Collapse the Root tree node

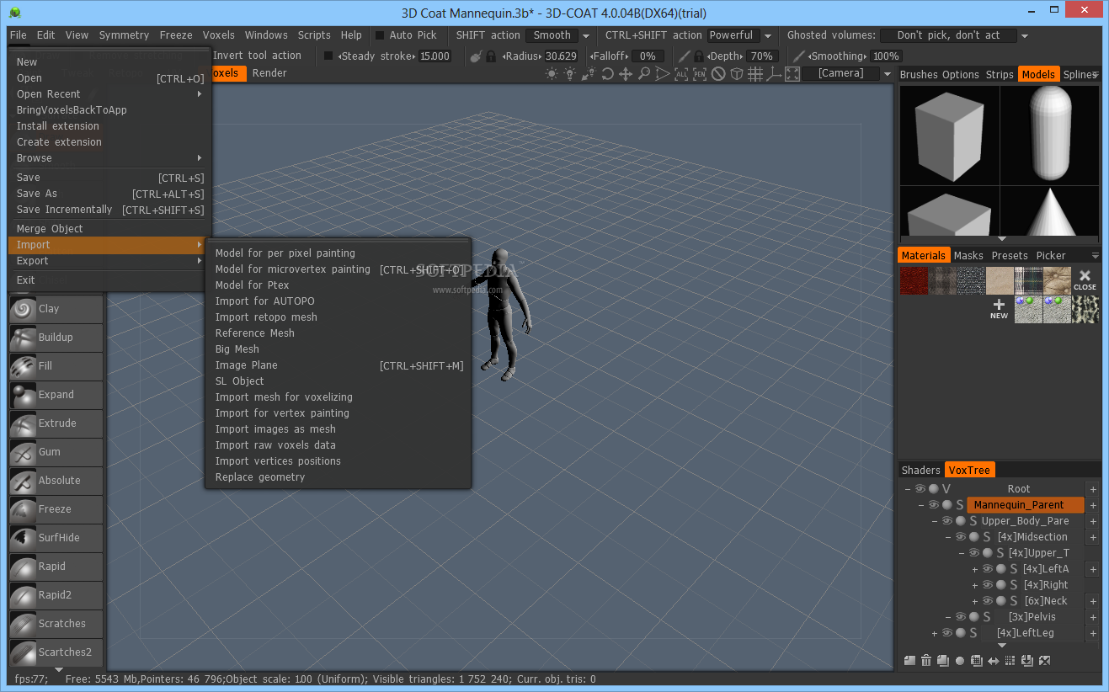point(907,489)
